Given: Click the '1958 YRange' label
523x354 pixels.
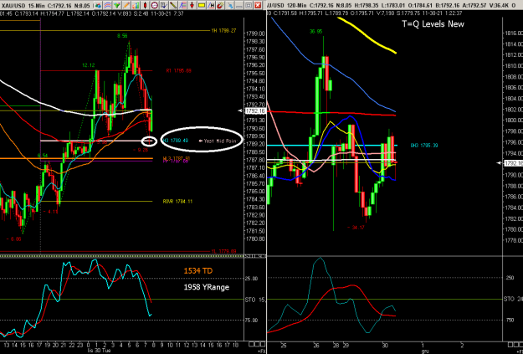Looking at the screenshot, I should 207,287.
